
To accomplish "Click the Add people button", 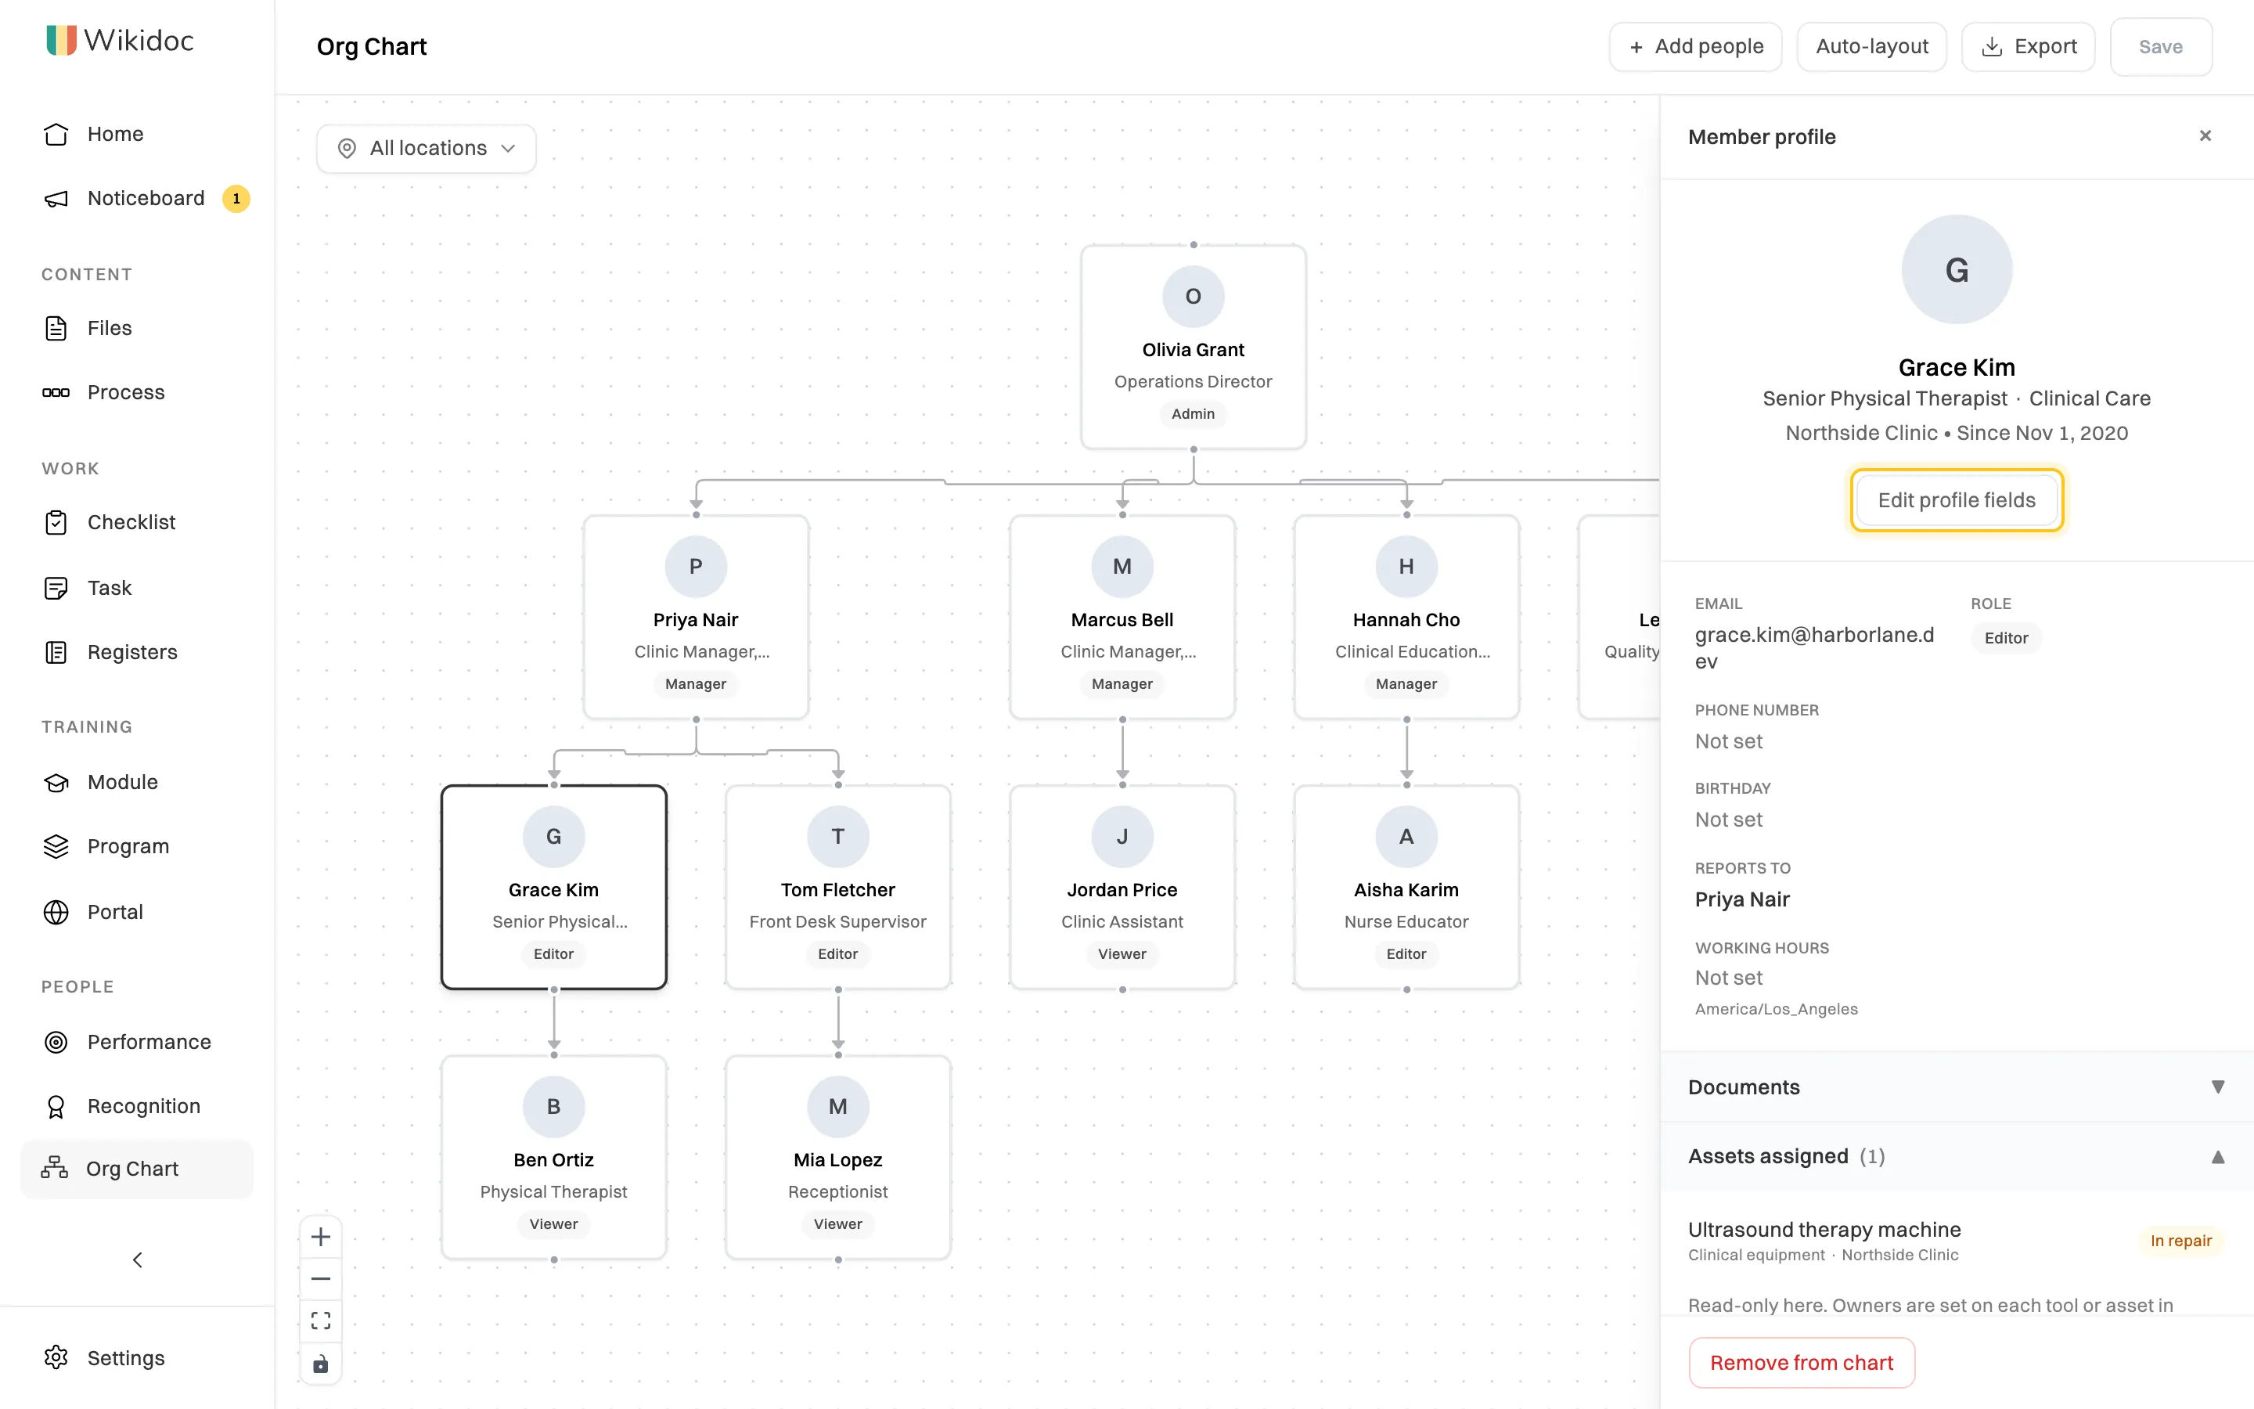I will point(1695,47).
